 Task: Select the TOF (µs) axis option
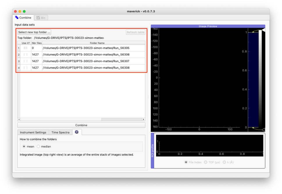tap(206, 162)
